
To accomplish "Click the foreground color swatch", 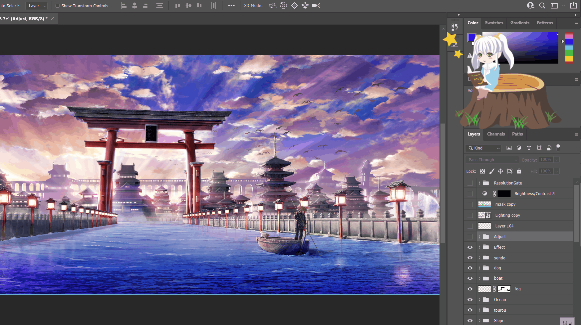I will [x=471, y=37].
